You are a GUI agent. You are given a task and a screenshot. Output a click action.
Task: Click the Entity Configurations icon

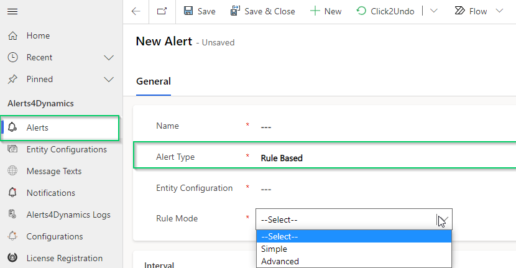[12, 149]
